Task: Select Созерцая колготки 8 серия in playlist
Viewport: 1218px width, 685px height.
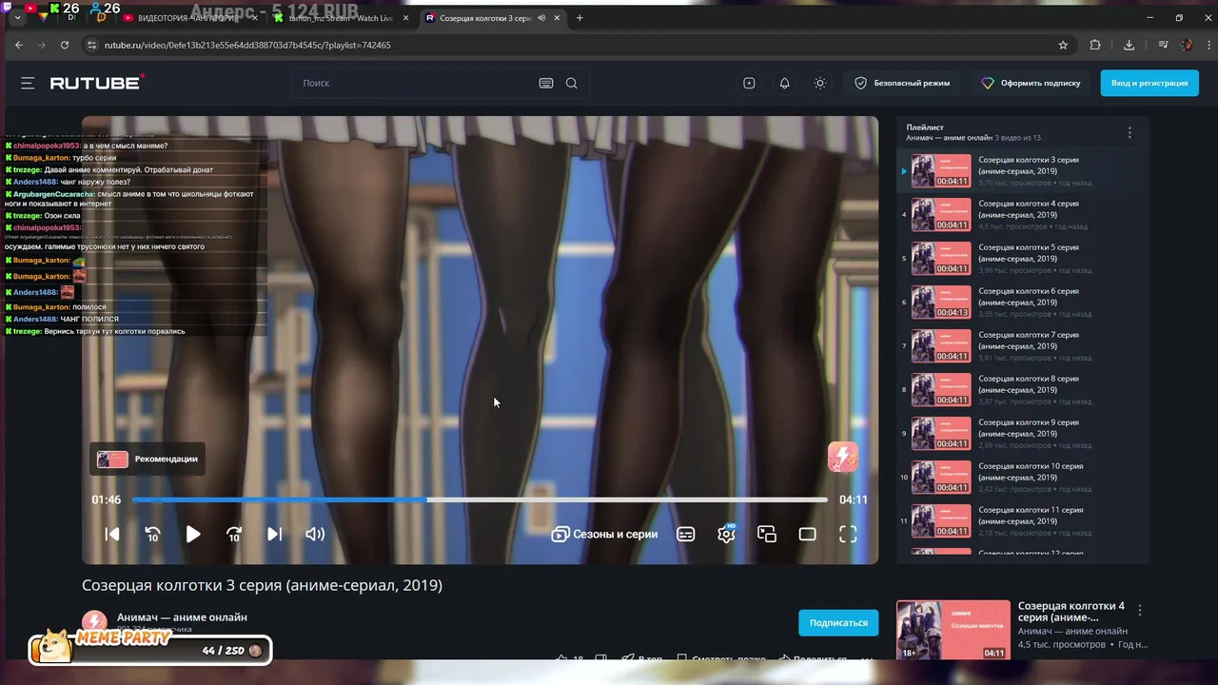Action: click(1023, 389)
